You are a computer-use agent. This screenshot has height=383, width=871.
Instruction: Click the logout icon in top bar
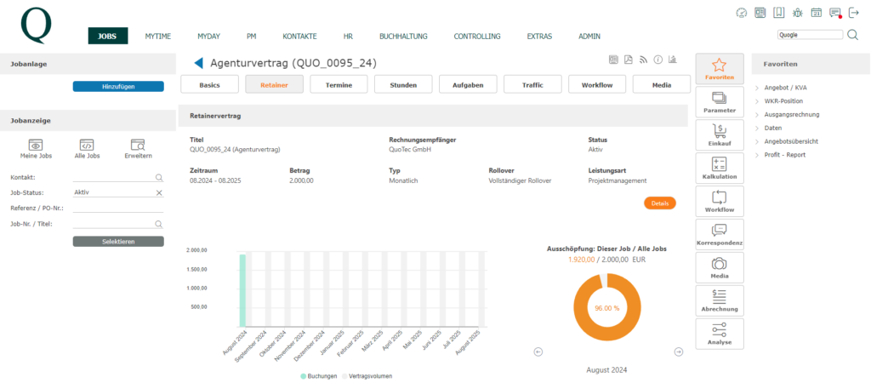[854, 13]
